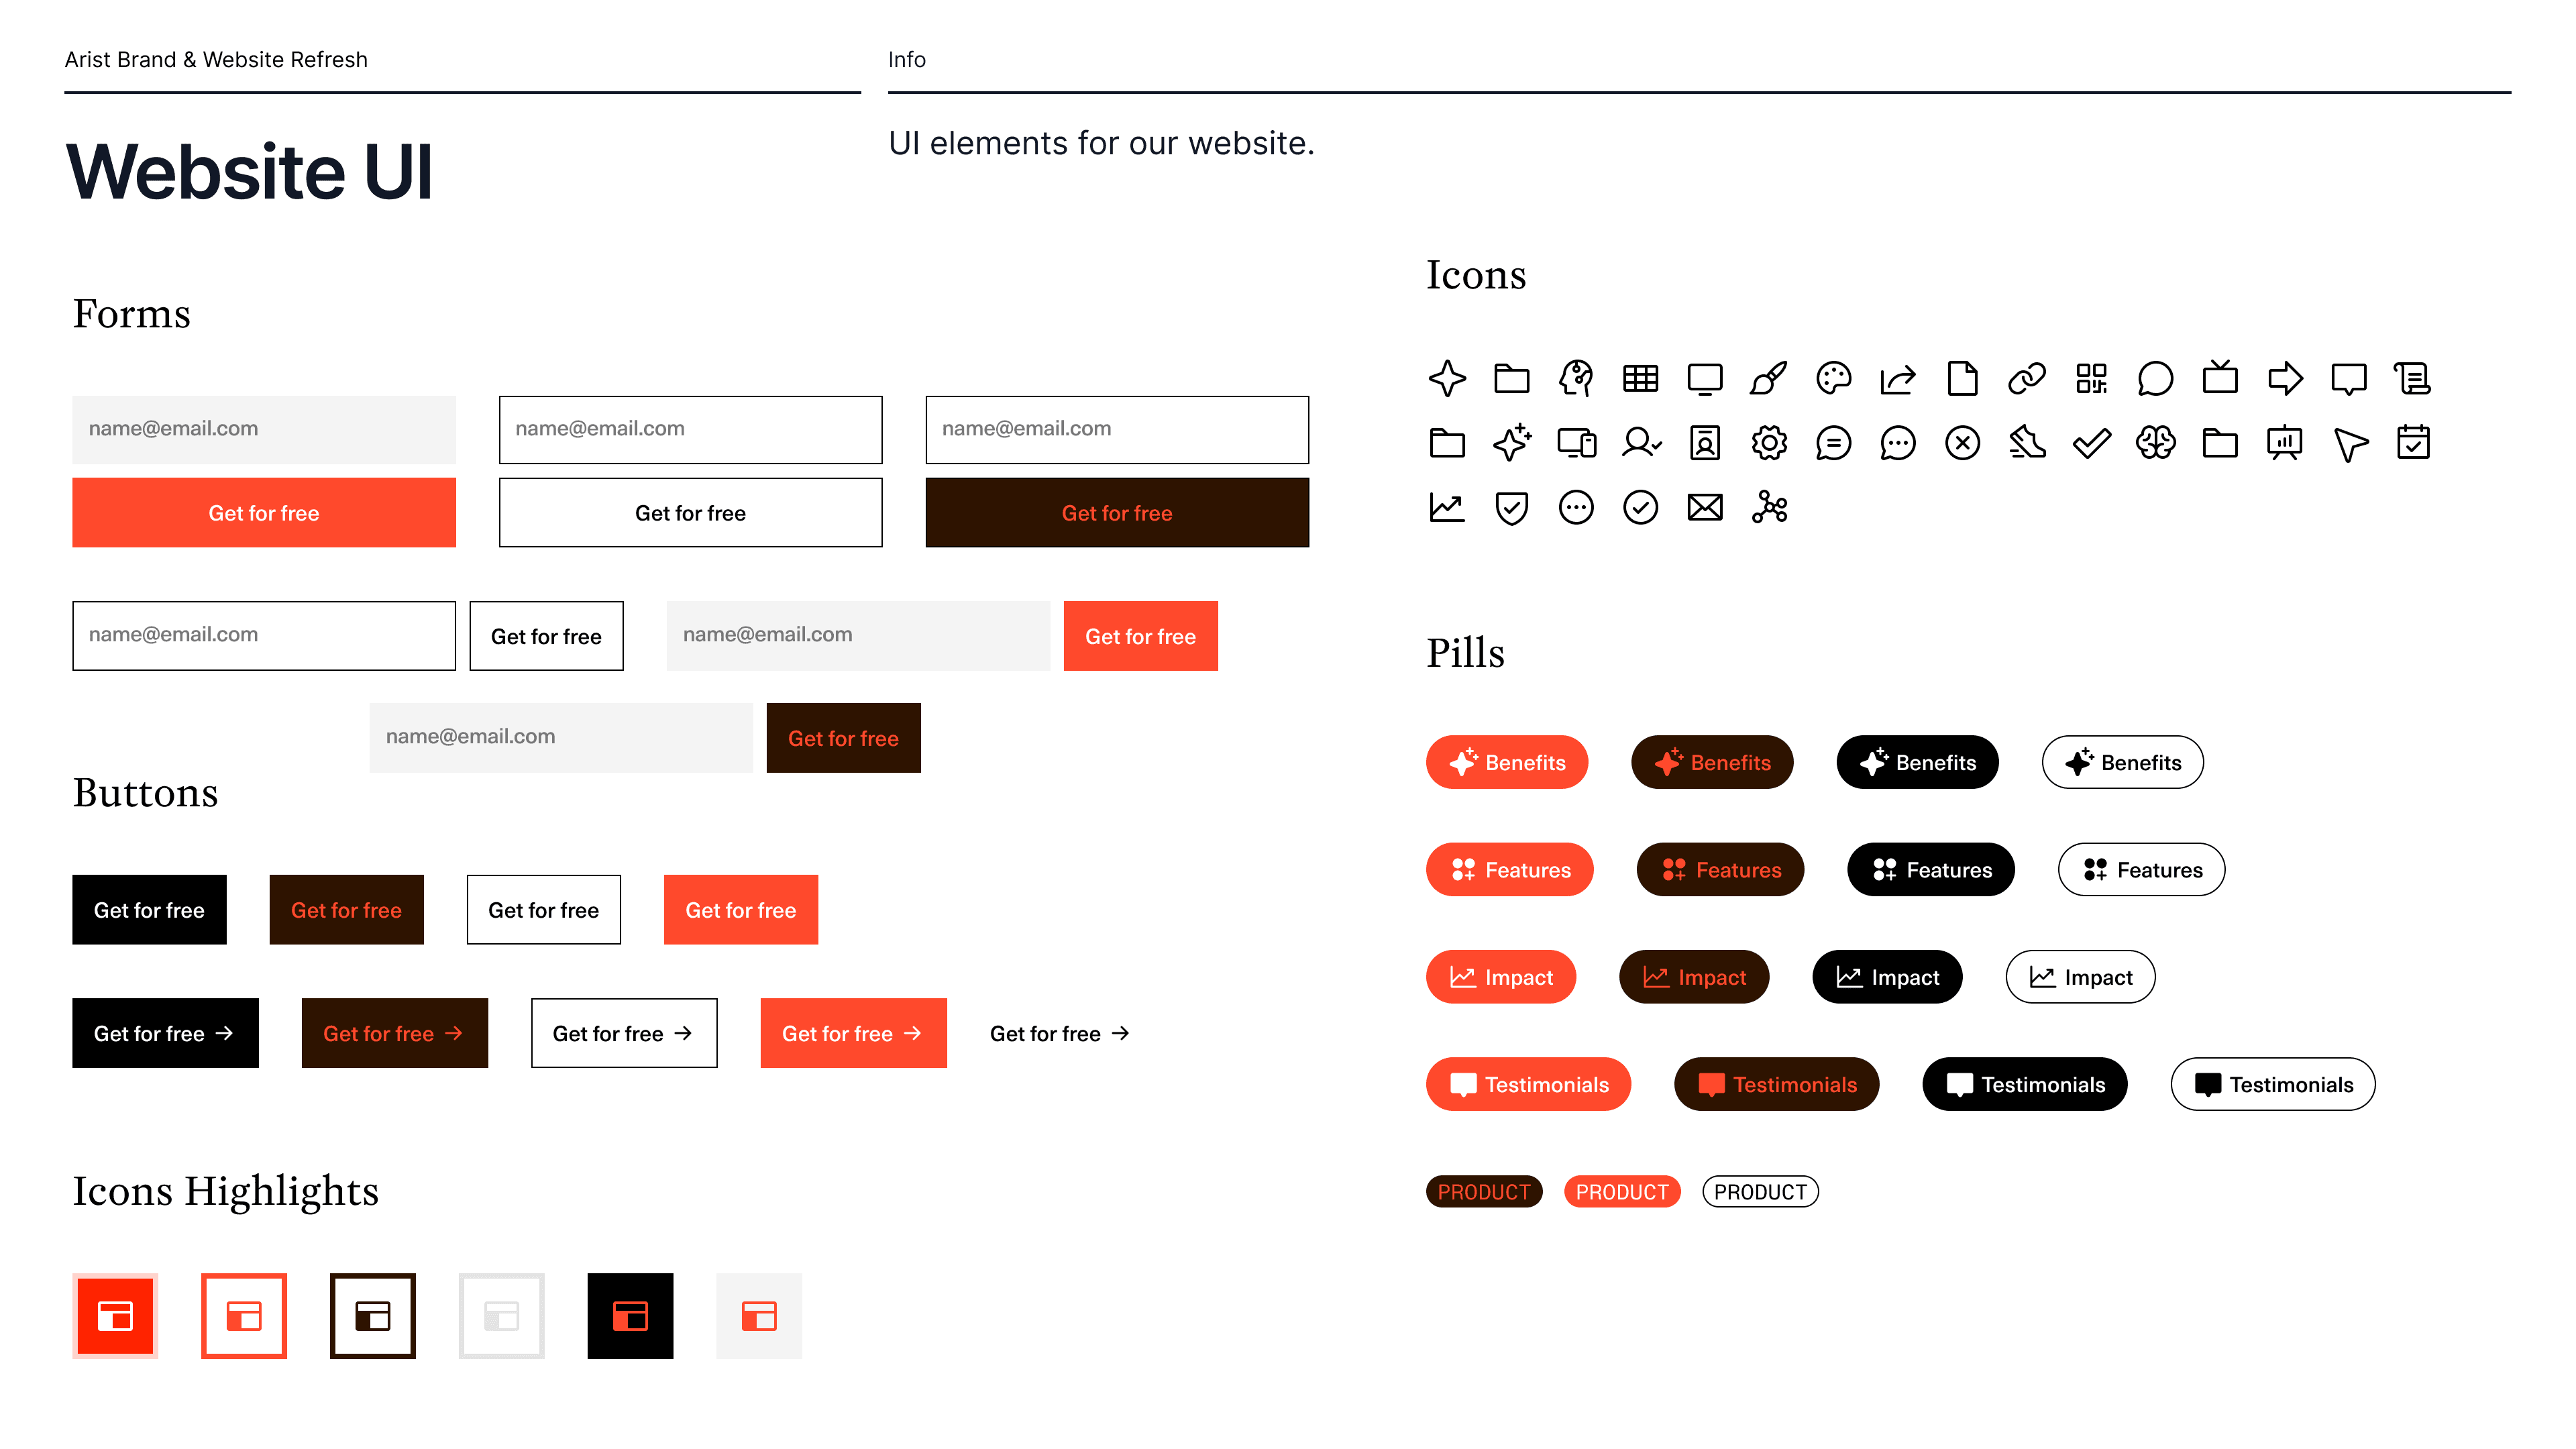Viewport: 2576px width, 1449px height.
Task: Click the AI head circuit icon
Action: click(x=1576, y=379)
